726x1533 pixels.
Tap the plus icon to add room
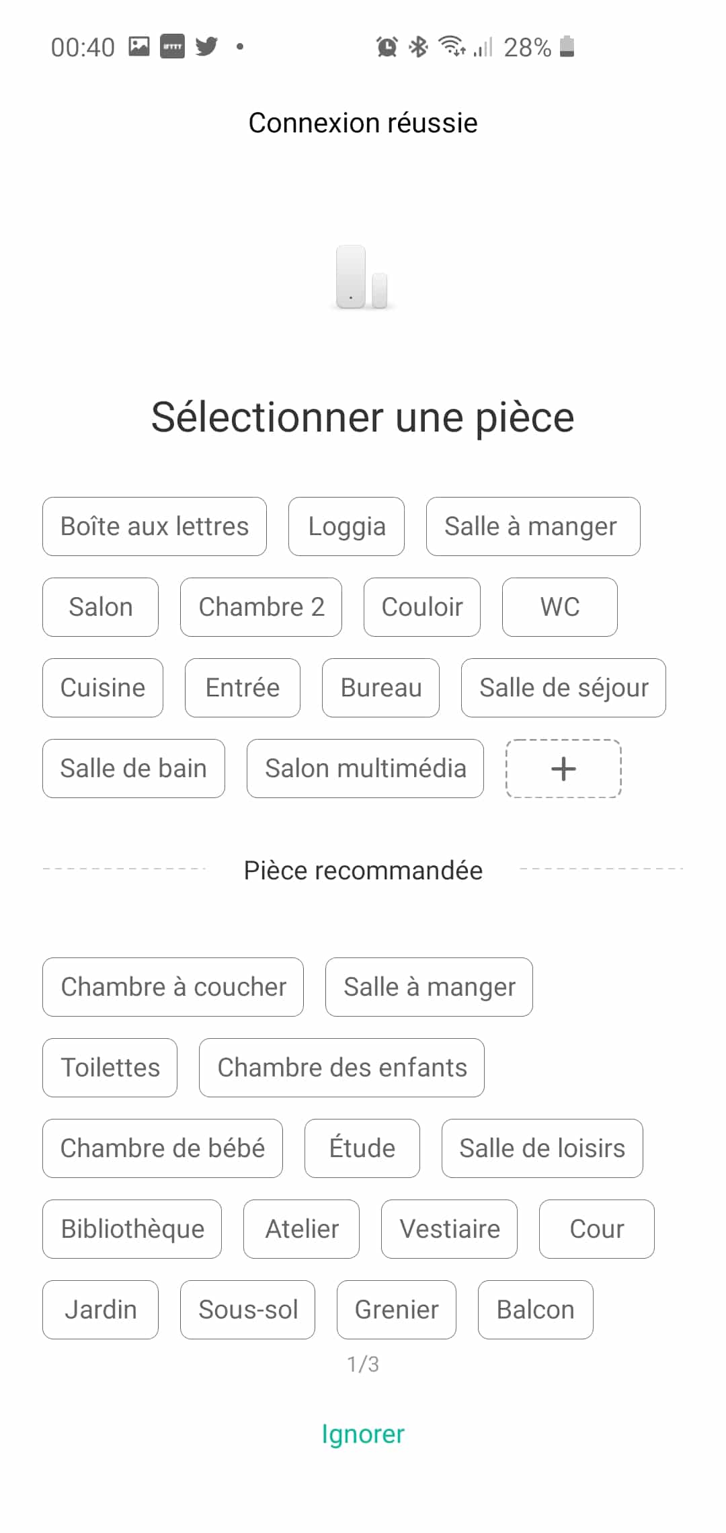[563, 769]
